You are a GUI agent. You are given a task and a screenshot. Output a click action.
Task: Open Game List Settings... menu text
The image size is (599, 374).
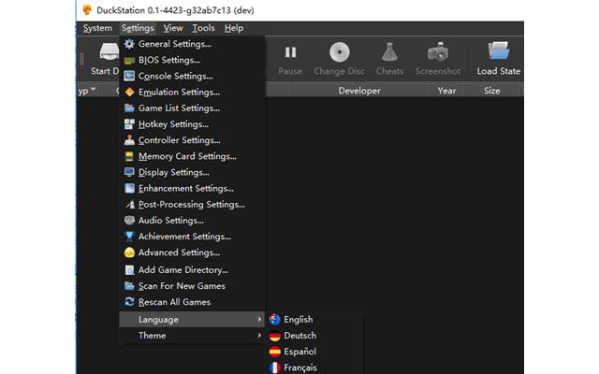tap(179, 108)
